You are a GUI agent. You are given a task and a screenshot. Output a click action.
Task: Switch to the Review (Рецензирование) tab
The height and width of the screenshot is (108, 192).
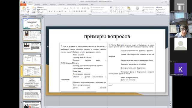83,5
